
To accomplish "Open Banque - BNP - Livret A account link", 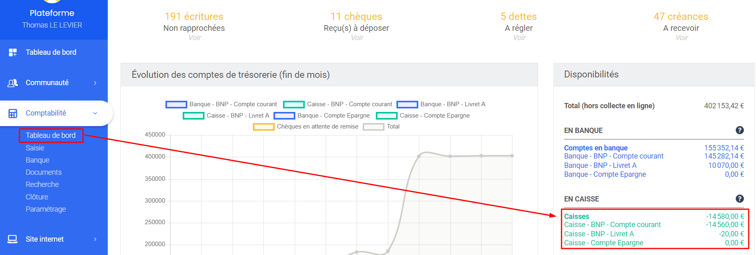I will [600, 165].
